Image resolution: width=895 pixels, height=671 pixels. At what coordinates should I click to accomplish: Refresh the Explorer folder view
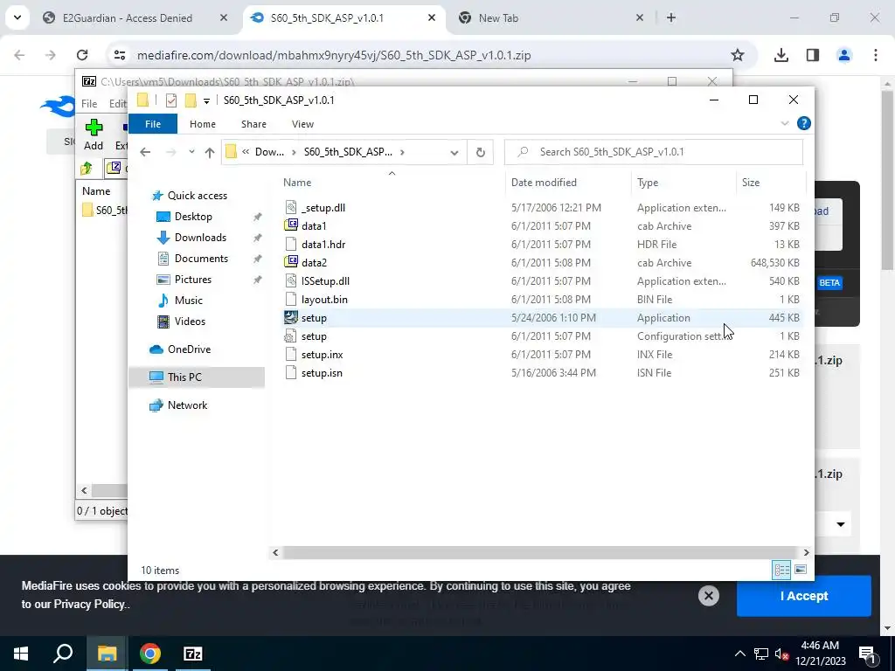pos(481,152)
